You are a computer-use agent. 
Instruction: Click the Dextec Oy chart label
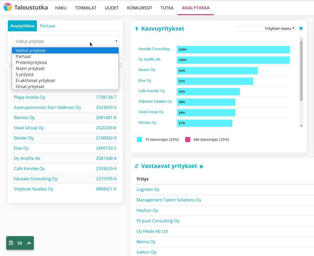pyautogui.click(x=147, y=70)
